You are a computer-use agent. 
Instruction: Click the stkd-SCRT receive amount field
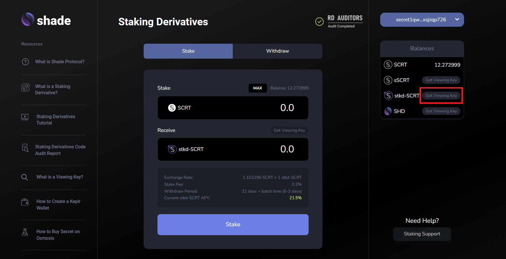[x=233, y=149]
